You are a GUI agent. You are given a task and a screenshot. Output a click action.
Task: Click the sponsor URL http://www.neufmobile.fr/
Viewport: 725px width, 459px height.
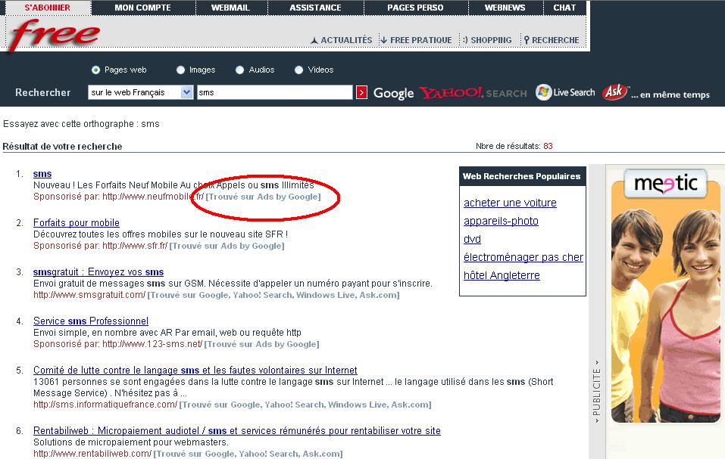click(x=153, y=197)
